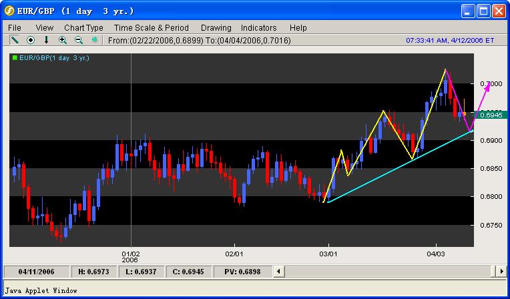Close the EUR/GBP chart window
The image size is (510, 299).
tap(499, 11)
